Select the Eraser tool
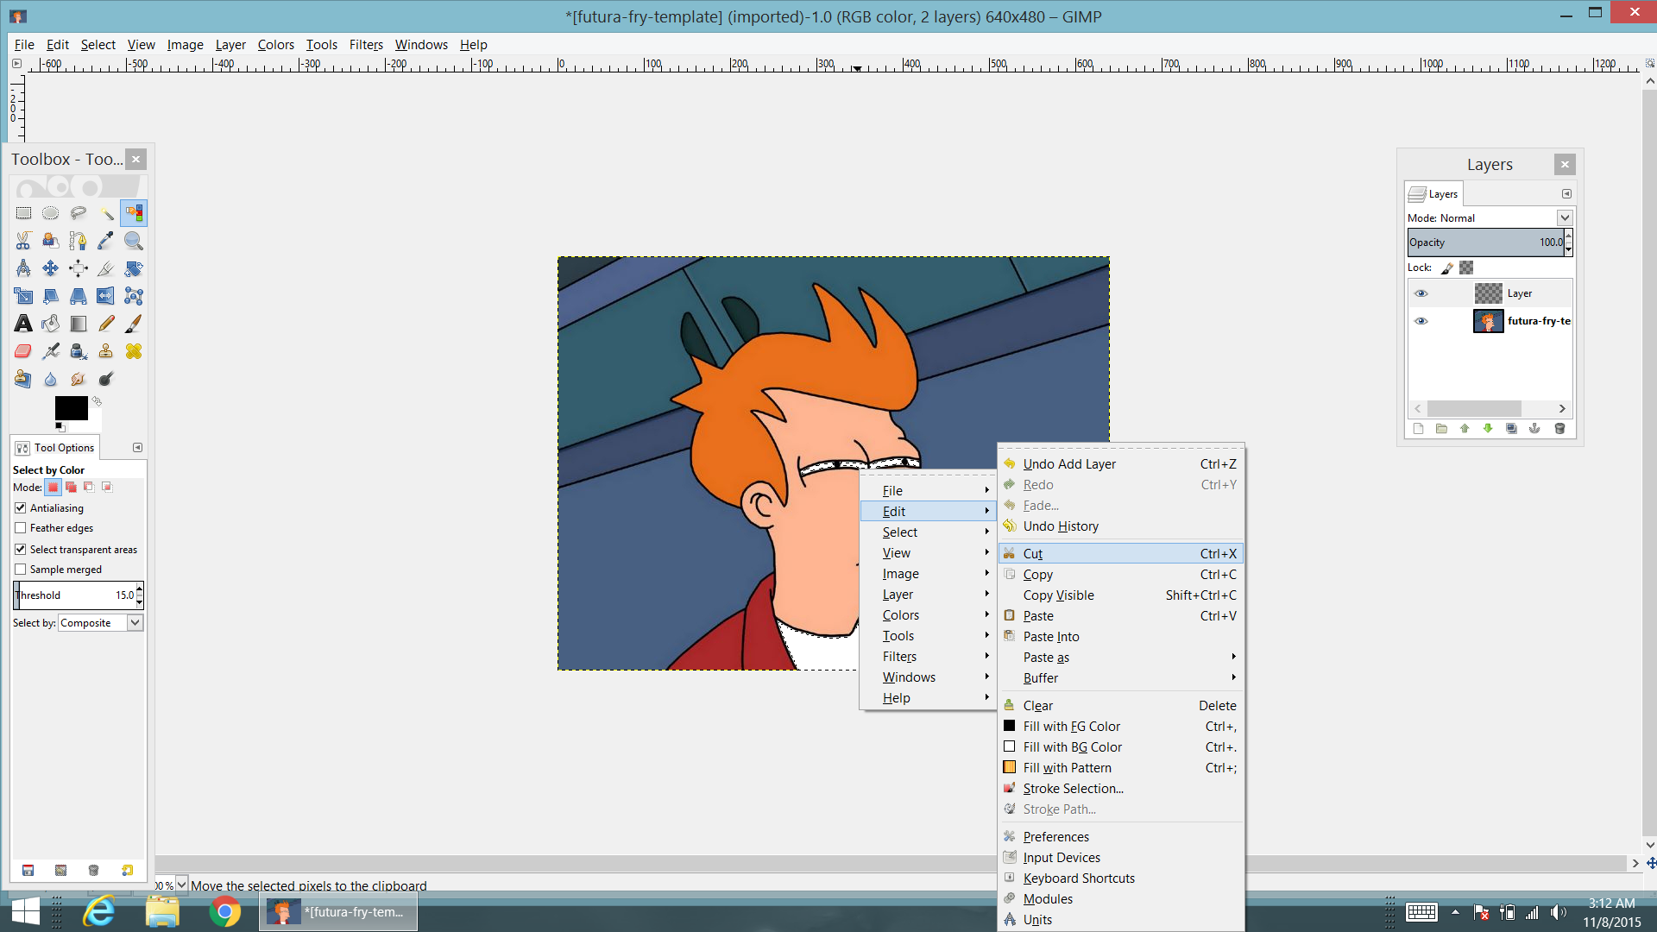 pos(23,351)
